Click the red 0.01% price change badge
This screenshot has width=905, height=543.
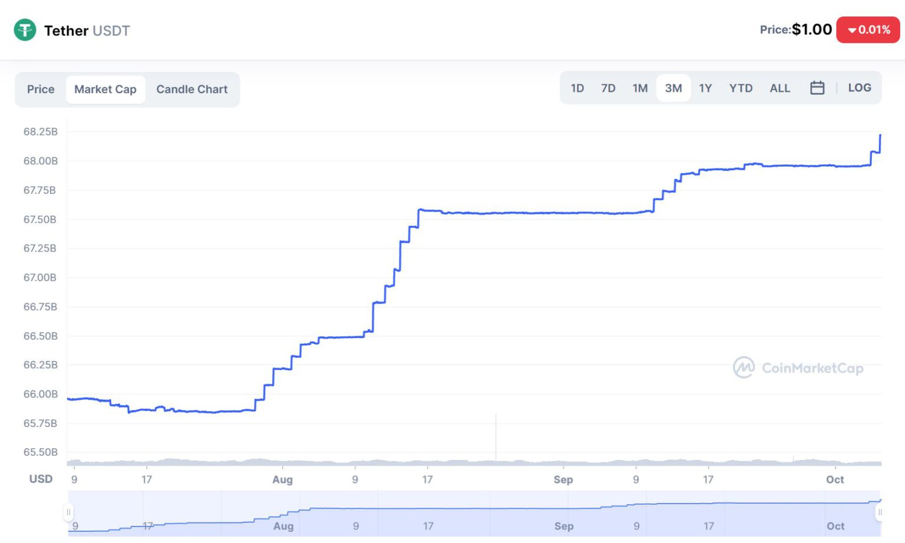pos(867,30)
